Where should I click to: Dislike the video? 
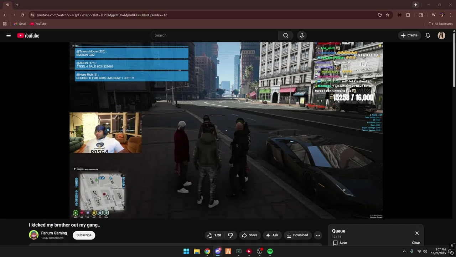point(230,235)
